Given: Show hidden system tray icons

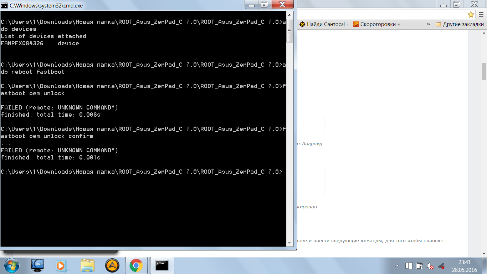Looking at the screenshot, I should pos(398,266).
